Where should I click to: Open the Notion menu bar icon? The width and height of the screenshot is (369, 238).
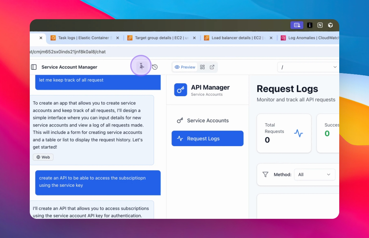pyautogui.click(x=320, y=25)
